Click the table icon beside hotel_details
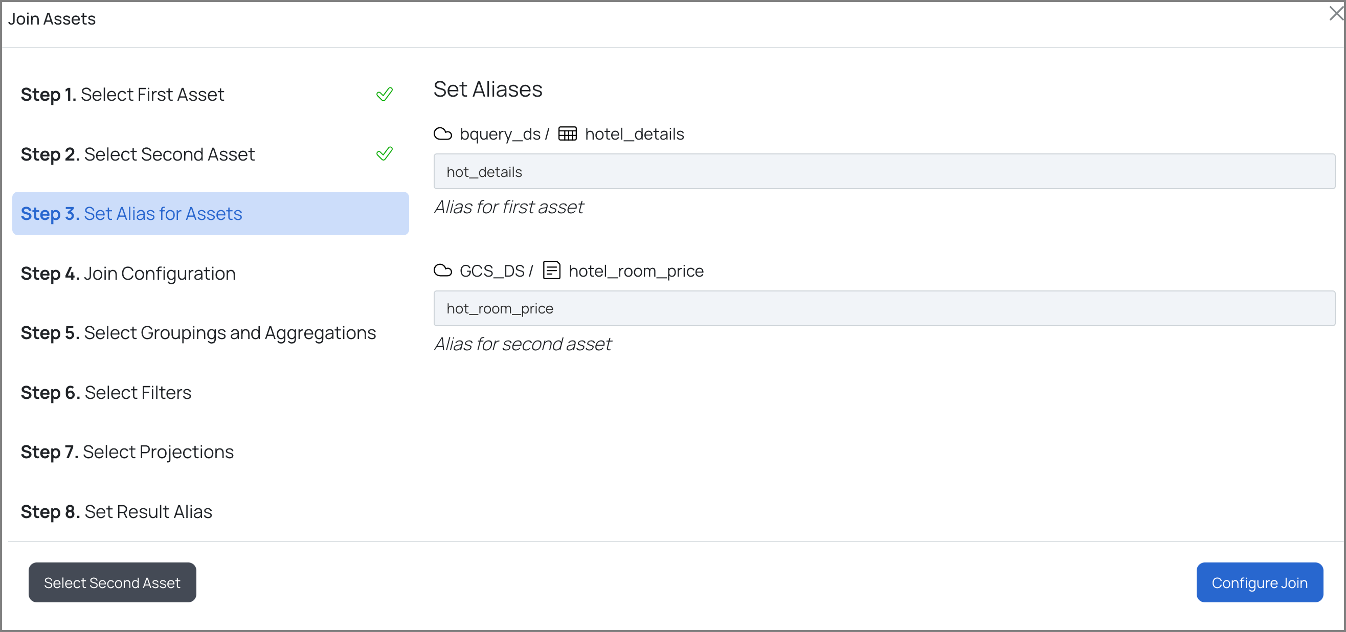 tap(567, 134)
